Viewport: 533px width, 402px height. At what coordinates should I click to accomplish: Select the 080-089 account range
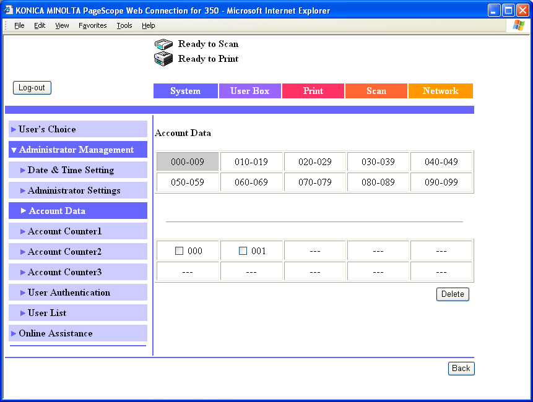[x=378, y=182]
